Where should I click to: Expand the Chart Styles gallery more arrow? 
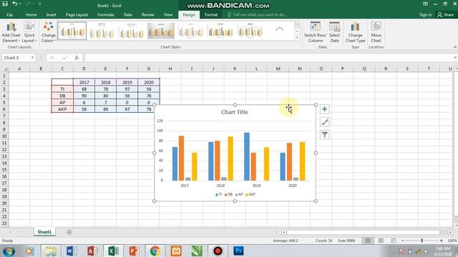click(297, 38)
